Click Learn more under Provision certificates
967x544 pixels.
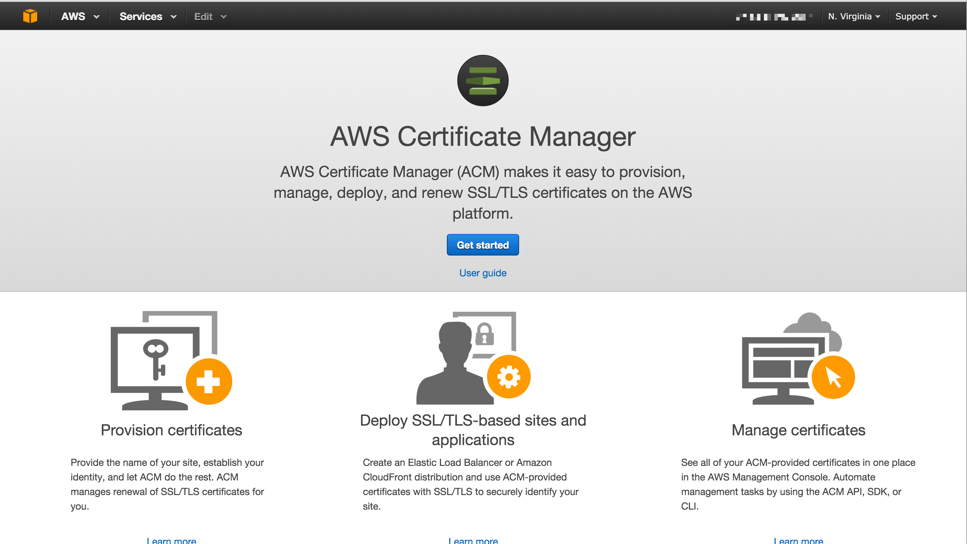(171, 540)
